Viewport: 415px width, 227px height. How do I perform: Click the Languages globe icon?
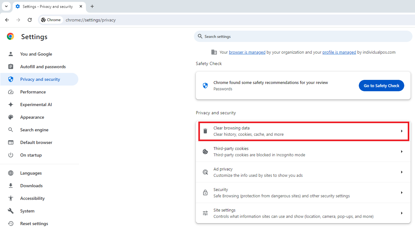(11, 173)
